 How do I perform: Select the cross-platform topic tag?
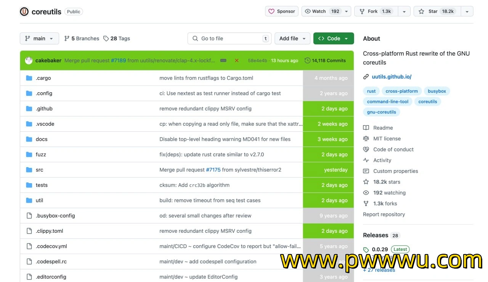(x=402, y=91)
